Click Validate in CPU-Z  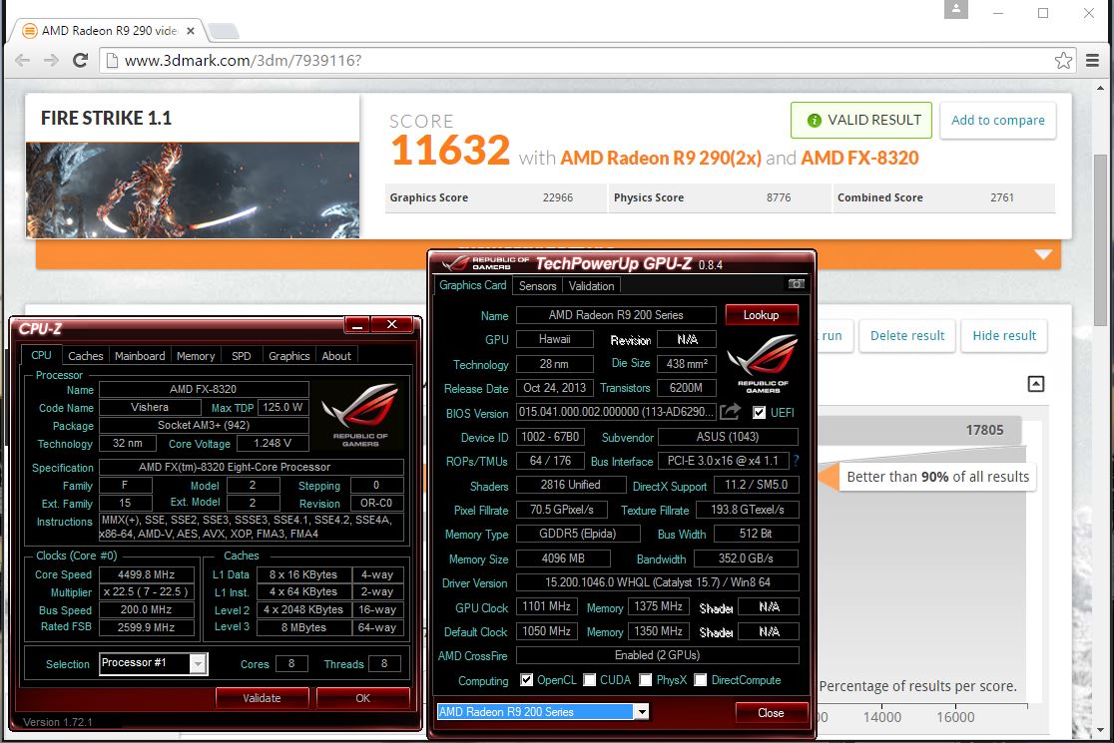[x=263, y=697]
